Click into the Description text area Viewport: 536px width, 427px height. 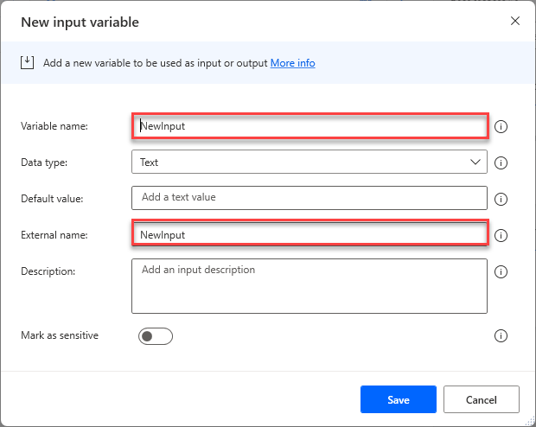(309, 286)
